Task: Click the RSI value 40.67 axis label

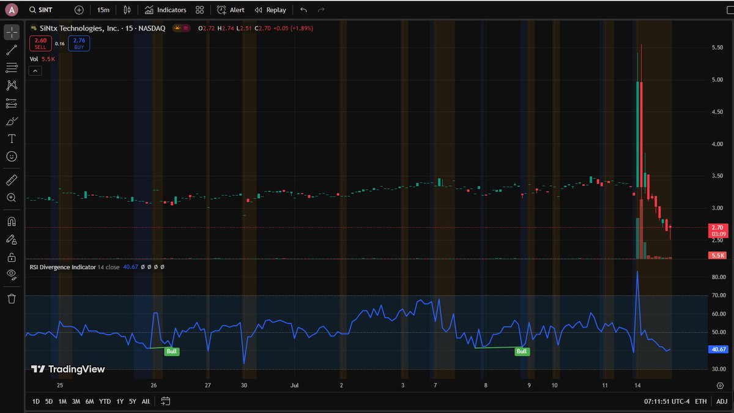Action: 718,349
